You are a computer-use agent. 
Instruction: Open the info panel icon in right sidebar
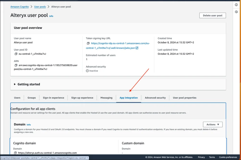(236, 5)
